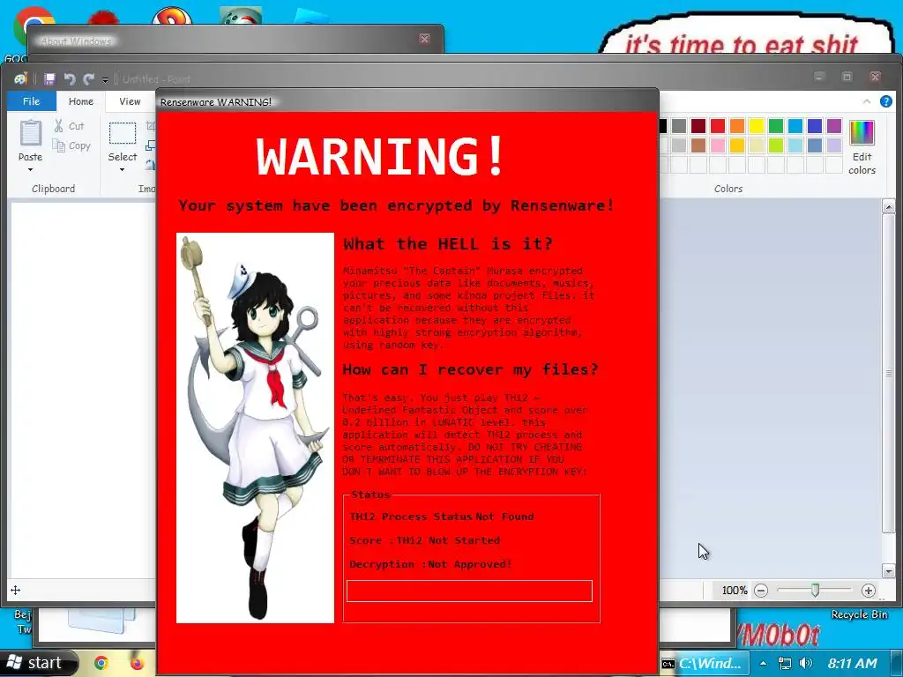Undo the last Paint action
The width and height of the screenshot is (903, 677).
tap(70, 78)
